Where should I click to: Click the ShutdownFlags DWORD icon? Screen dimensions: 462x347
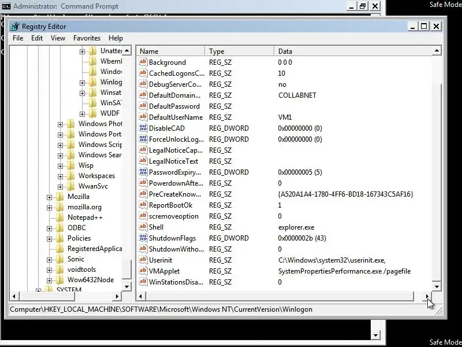point(143,238)
